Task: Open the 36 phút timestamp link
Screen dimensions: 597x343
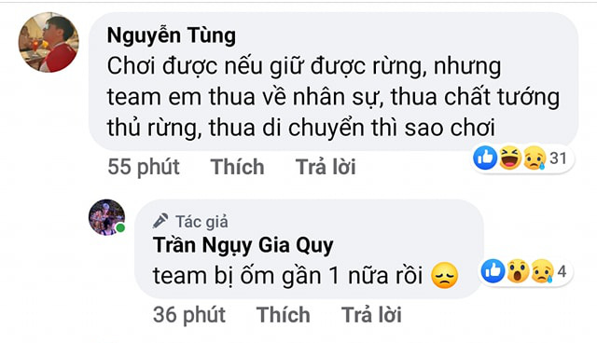Action: point(189,315)
